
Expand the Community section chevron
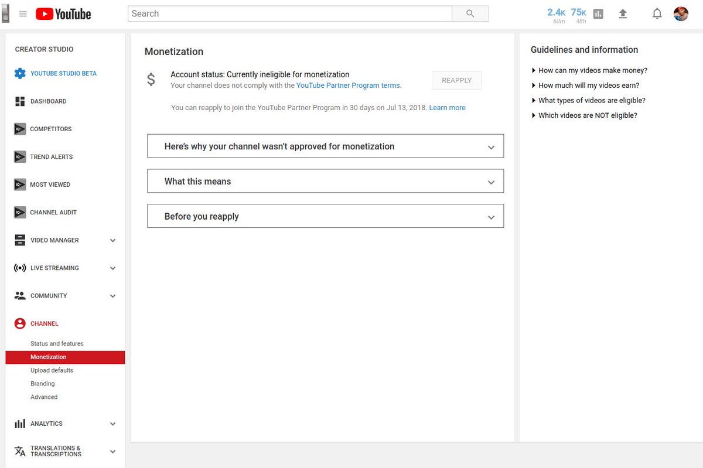coord(113,296)
